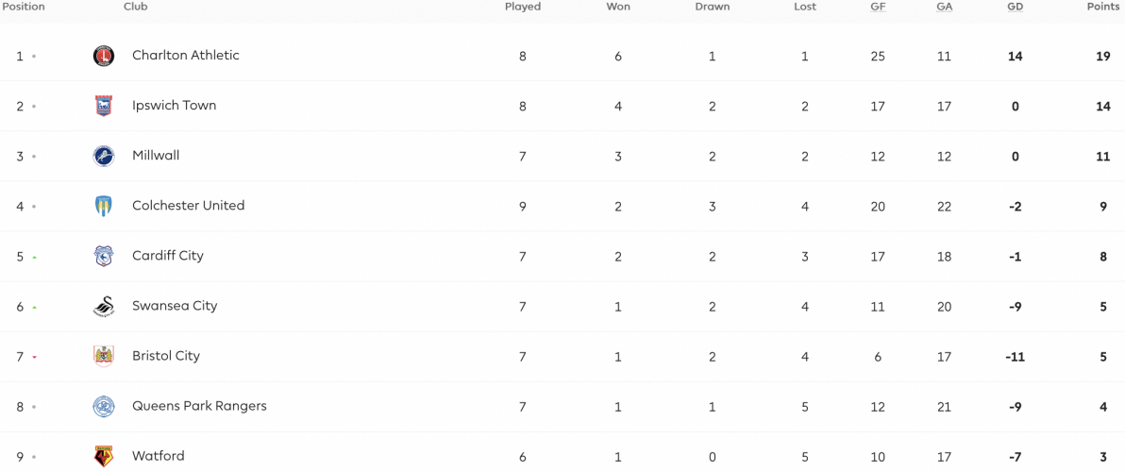Click the Millwall club crest
The height and width of the screenshot is (472, 1125).
coord(104,156)
